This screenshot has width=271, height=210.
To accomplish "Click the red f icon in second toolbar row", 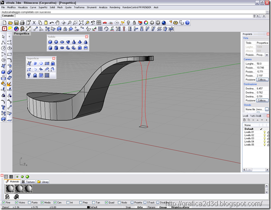I will tap(4, 29).
